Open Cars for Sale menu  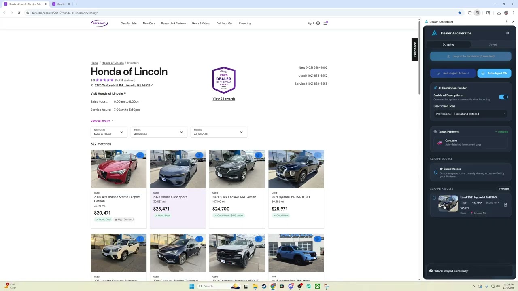(128, 23)
